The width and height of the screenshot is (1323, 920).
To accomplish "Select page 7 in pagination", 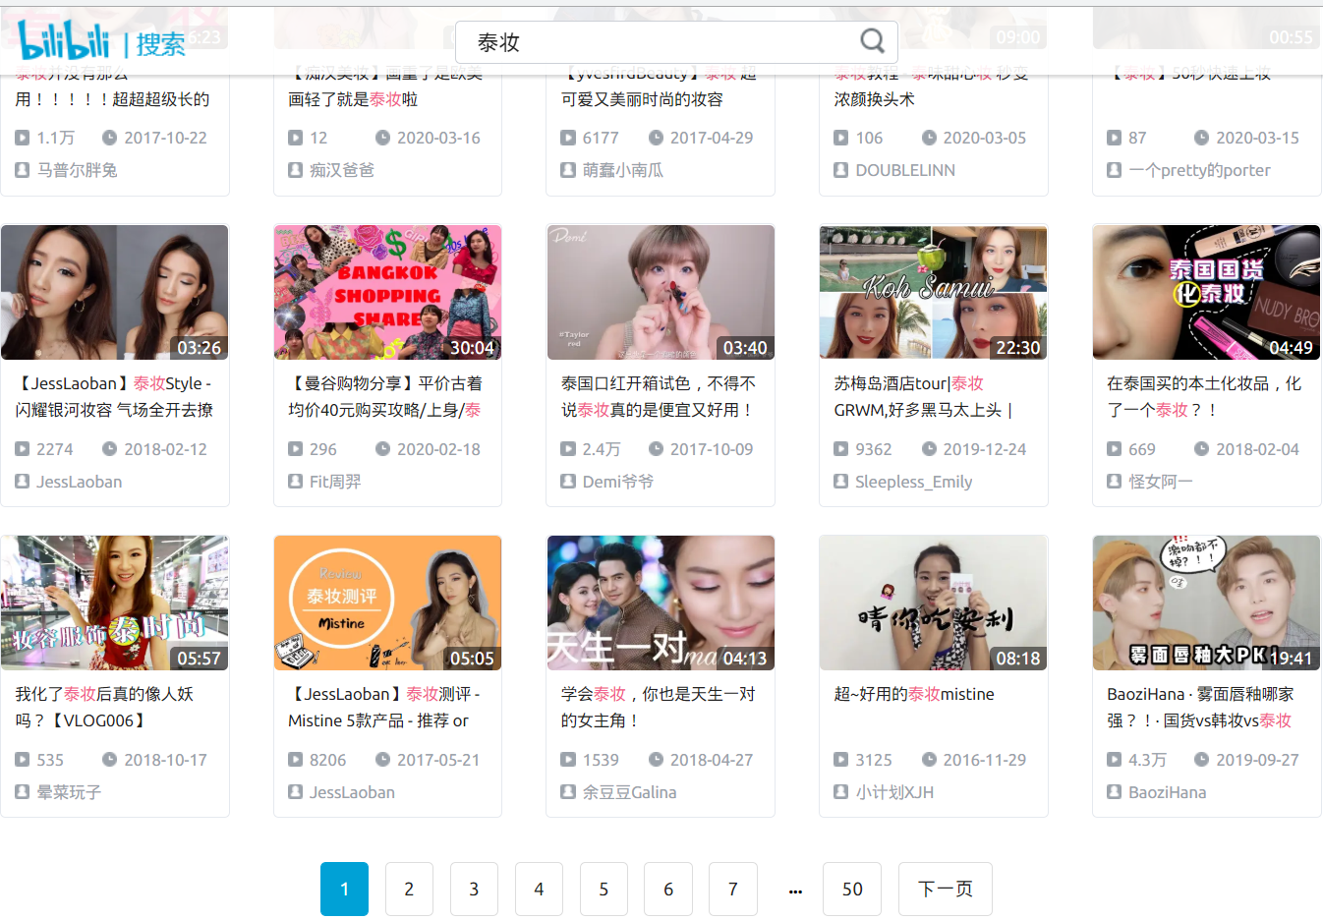I will point(733,889).
